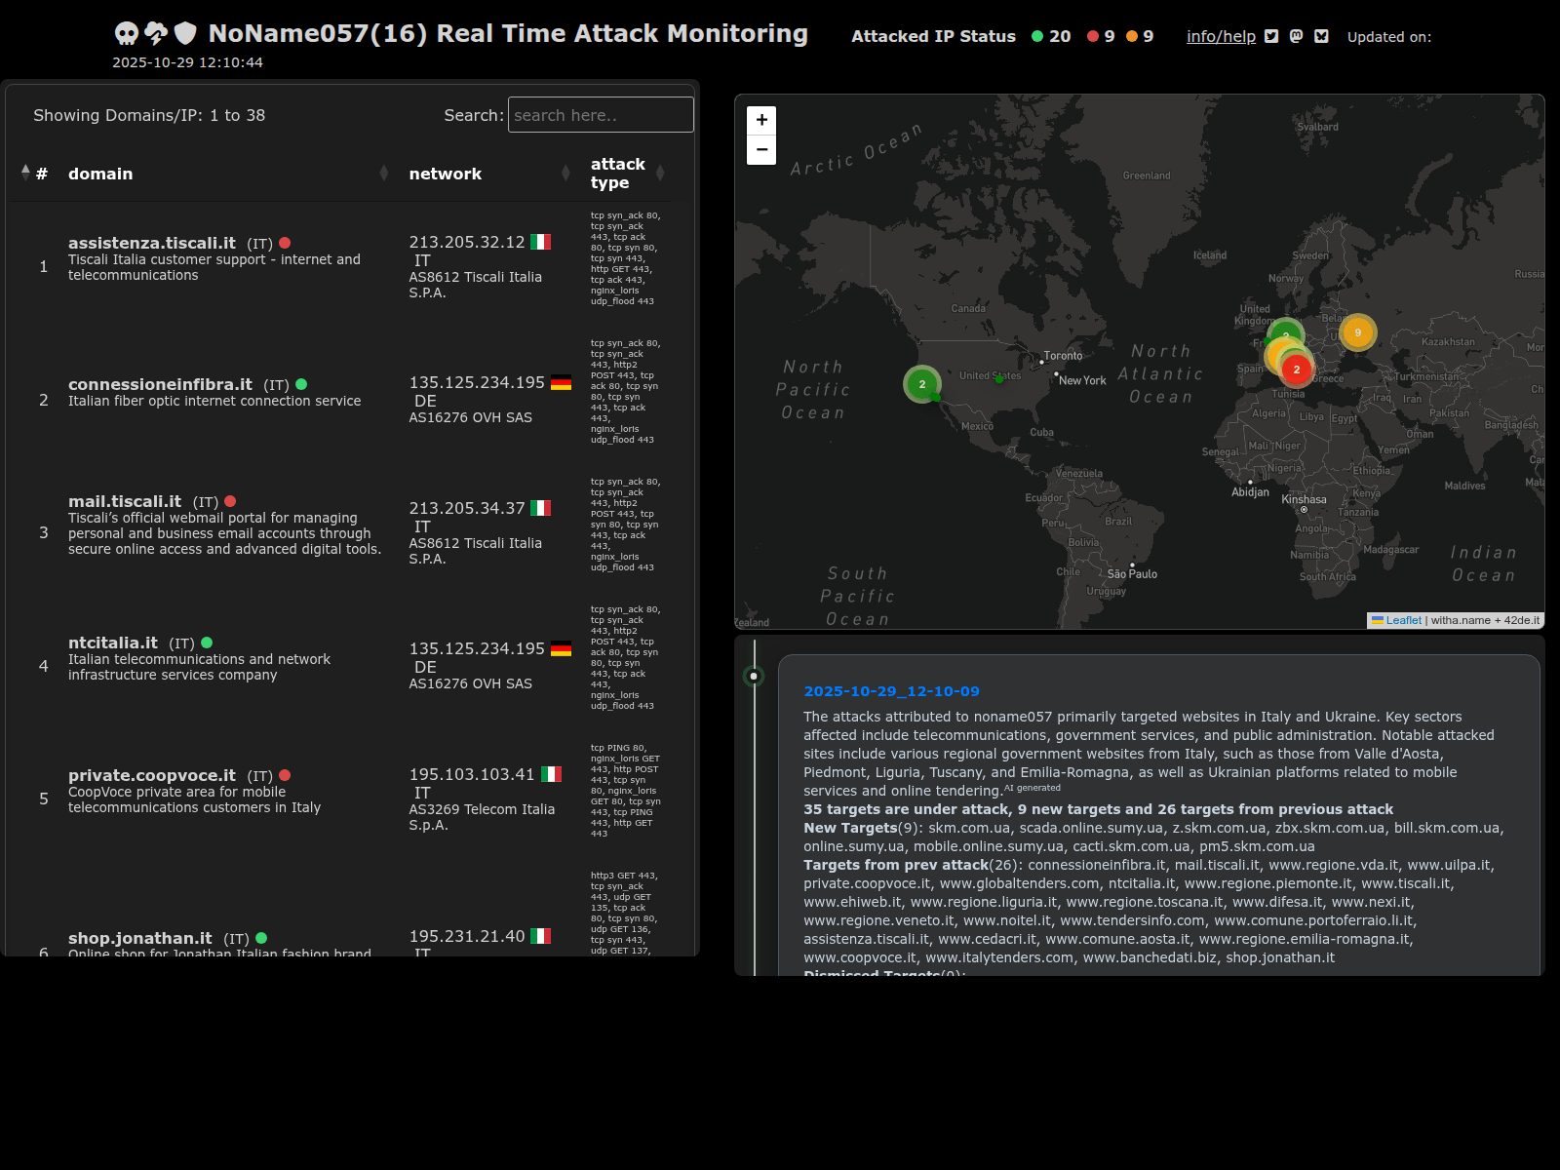Click the attack type list for assistenza.tiscali.it

coord(625,258)
